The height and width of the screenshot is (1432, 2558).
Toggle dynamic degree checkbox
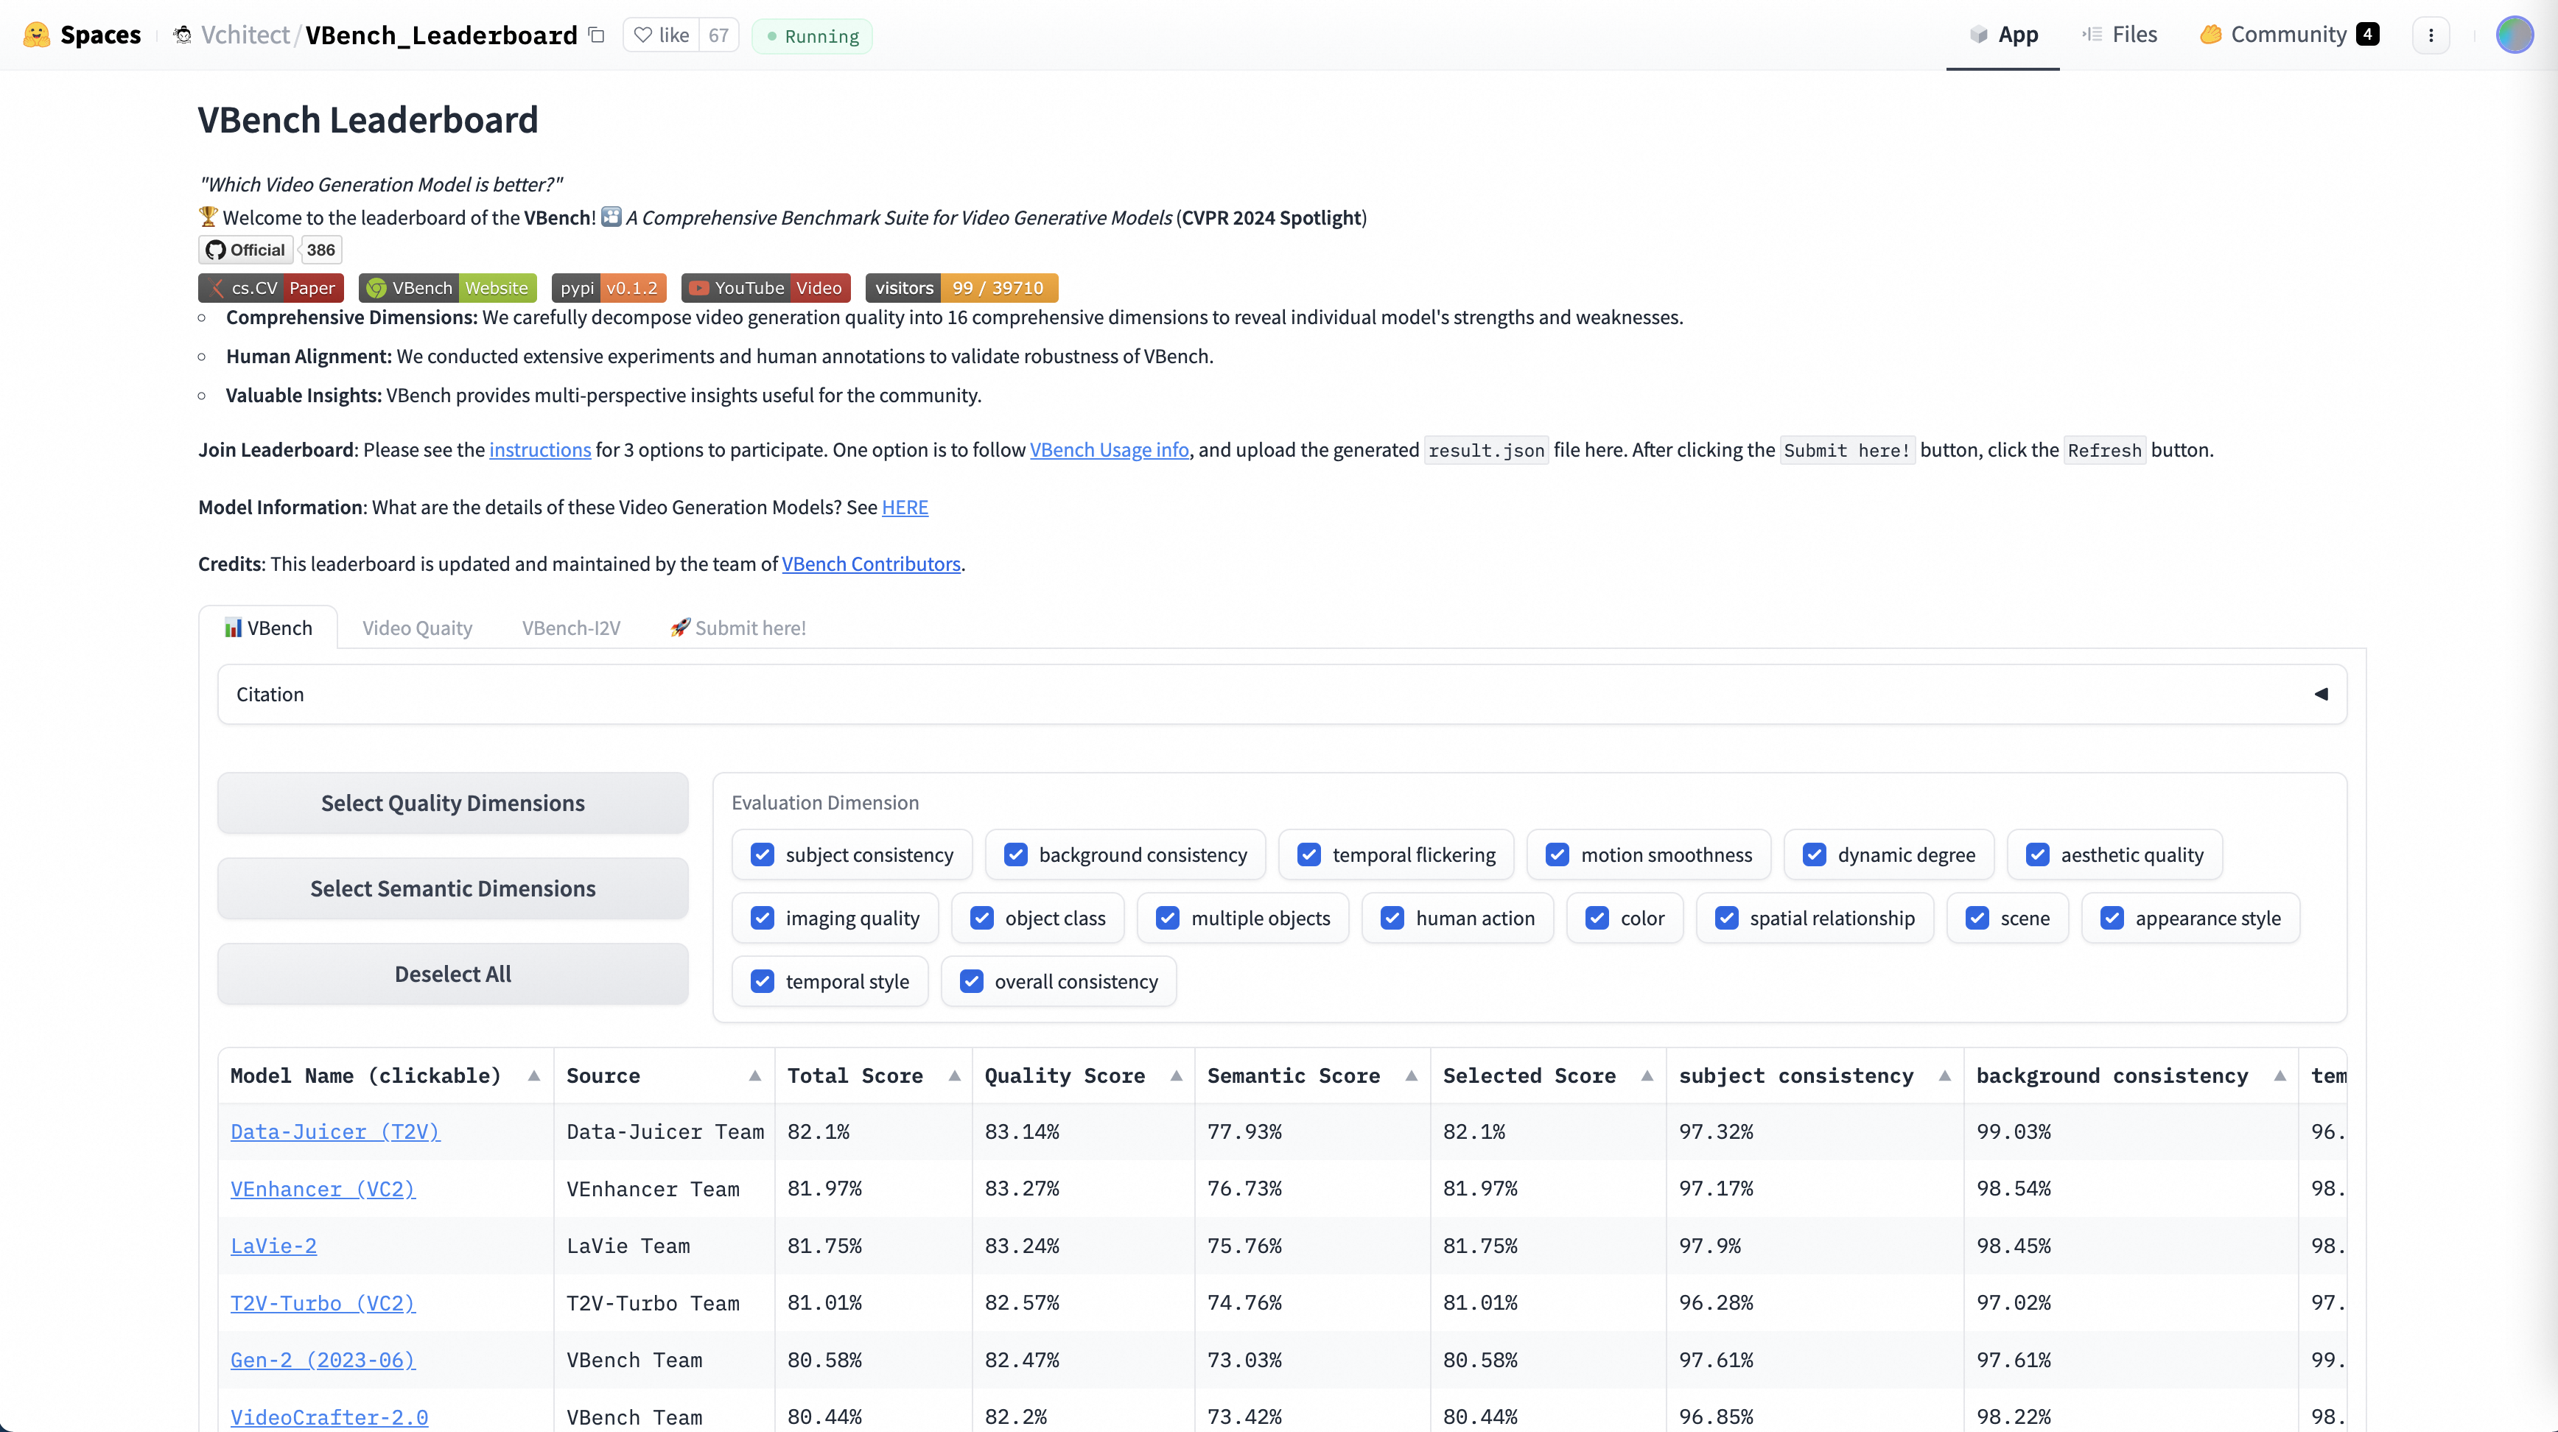[1814, 855]
